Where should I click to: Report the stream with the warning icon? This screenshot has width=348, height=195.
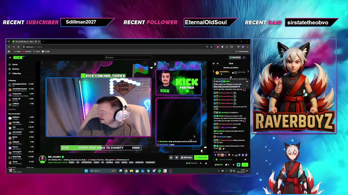click(206, 163)
